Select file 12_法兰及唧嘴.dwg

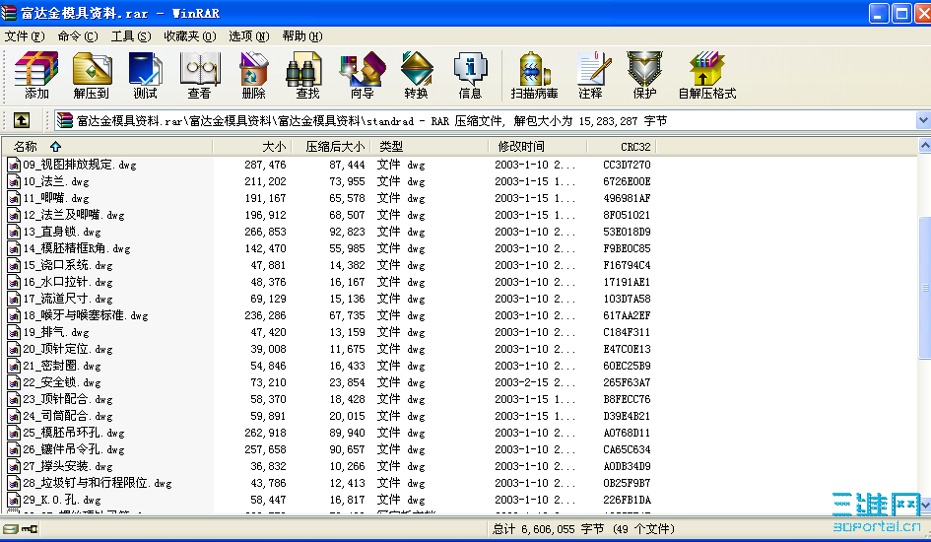click(x=74, y=215)
